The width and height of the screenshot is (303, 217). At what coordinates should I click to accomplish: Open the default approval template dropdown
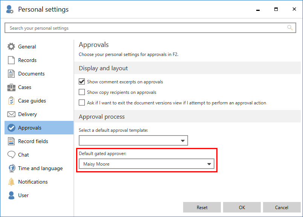pyautogui.click(x=183, y=141)
